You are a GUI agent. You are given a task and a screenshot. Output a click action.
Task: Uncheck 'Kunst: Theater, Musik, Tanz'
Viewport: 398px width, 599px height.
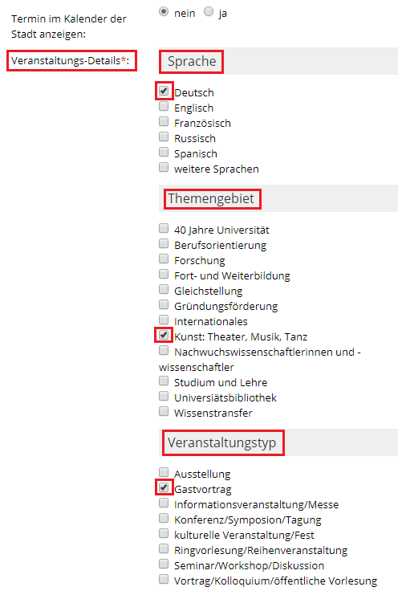click(164, 335)
